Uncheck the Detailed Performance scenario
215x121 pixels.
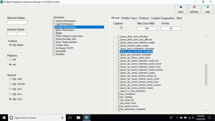(54, 27)
